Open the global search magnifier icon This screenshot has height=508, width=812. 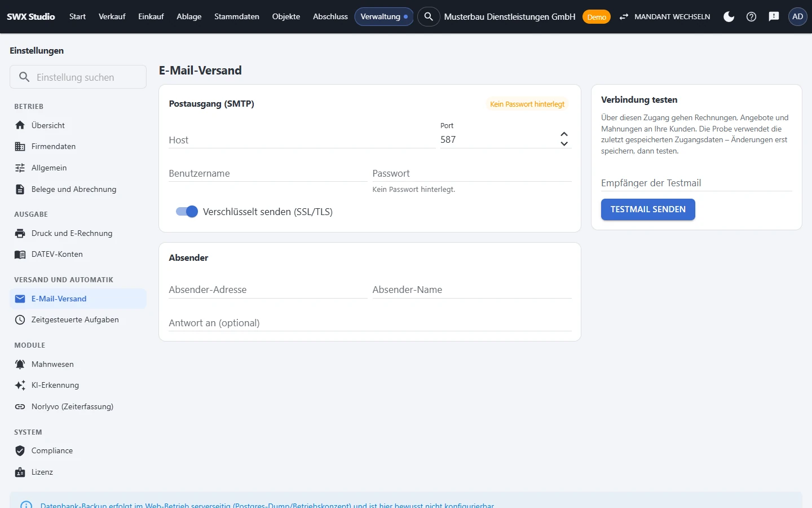click(429, 16)
